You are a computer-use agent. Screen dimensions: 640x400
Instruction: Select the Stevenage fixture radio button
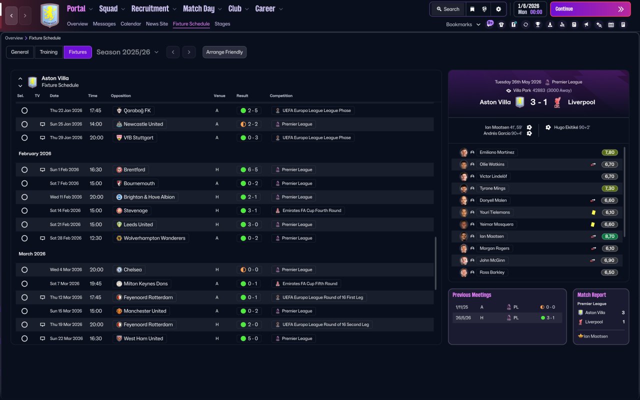click(x=24, y=211)
